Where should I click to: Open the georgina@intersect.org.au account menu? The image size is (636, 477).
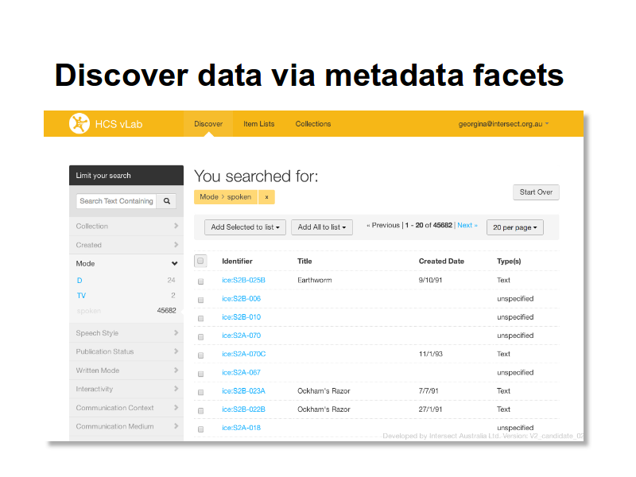click(503, 124)
